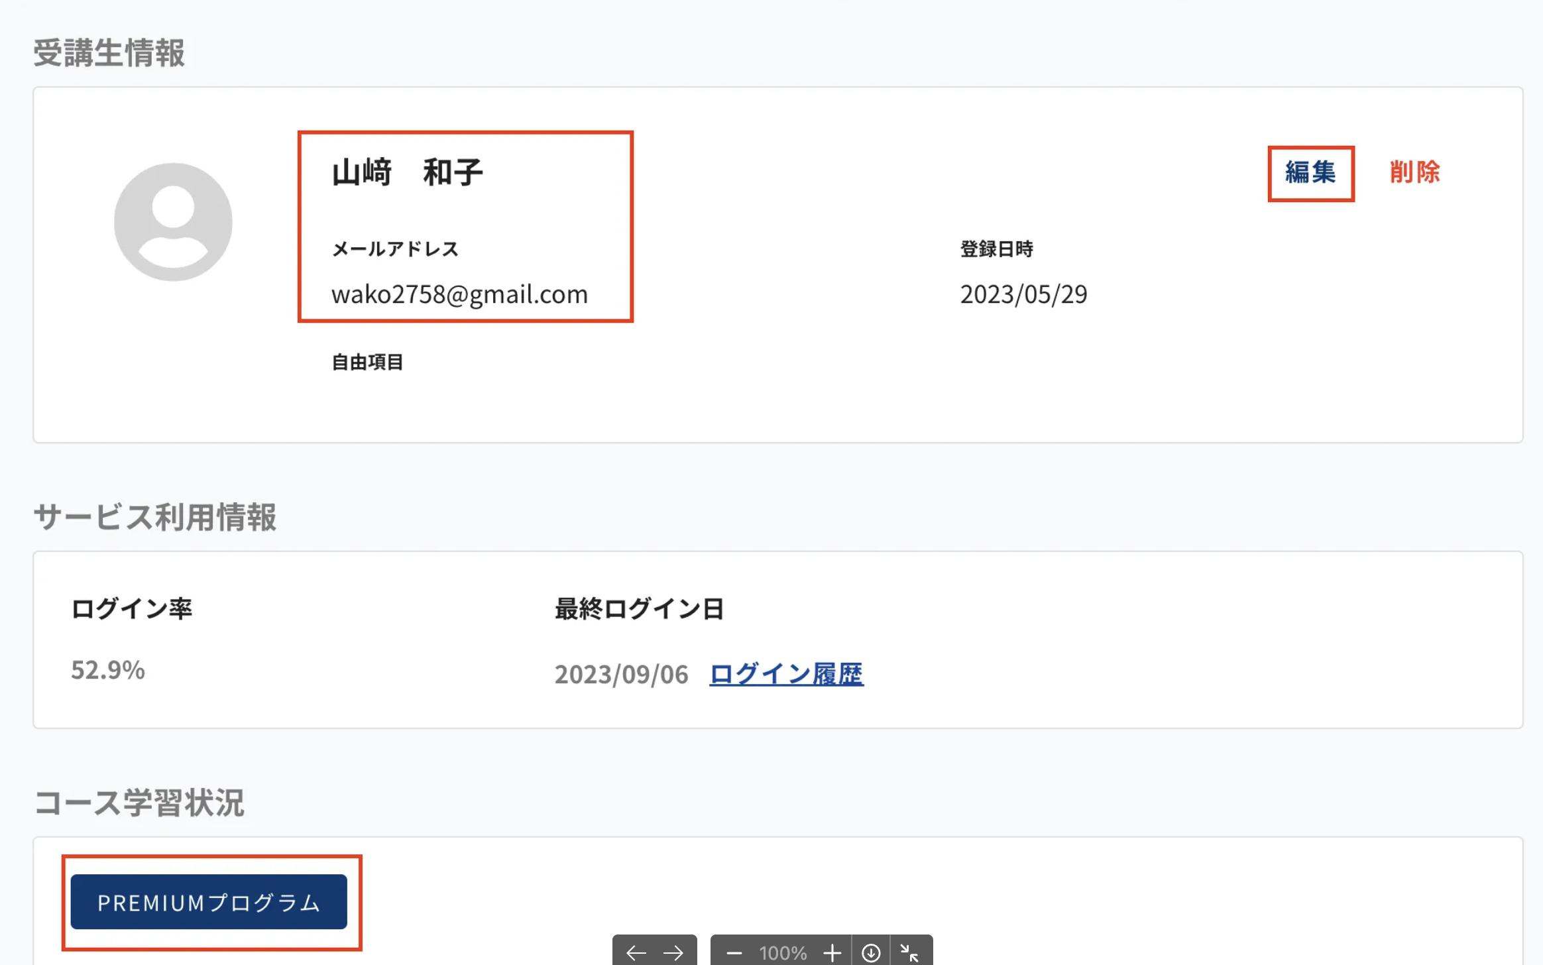
Task: Click the gray user avatar icon
Action: click(173, 222)
